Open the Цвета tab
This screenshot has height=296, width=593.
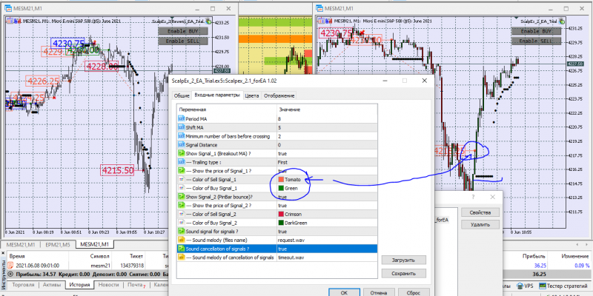252,96
